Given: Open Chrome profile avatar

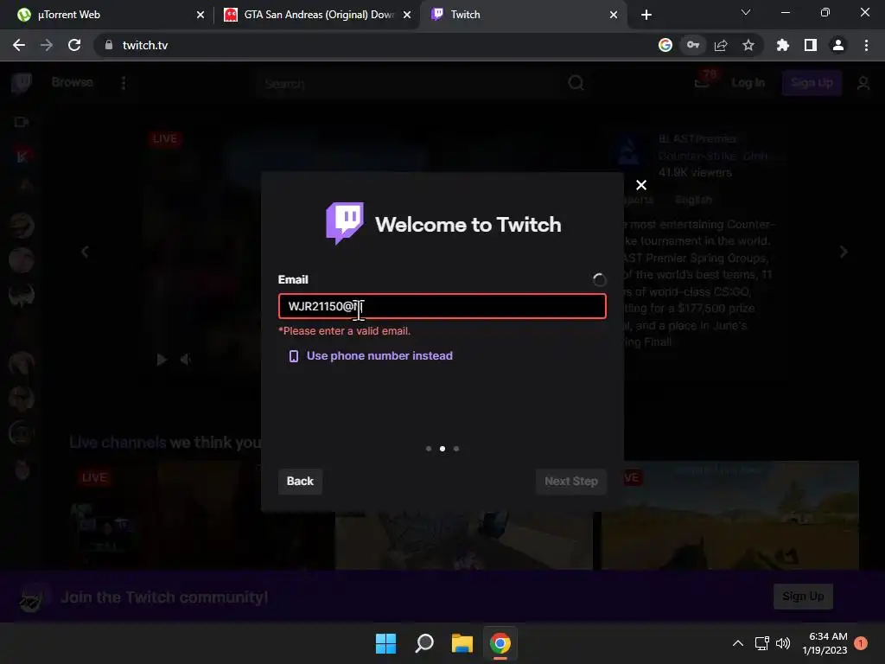Looking at the screenshot, I should click(838, 45).
